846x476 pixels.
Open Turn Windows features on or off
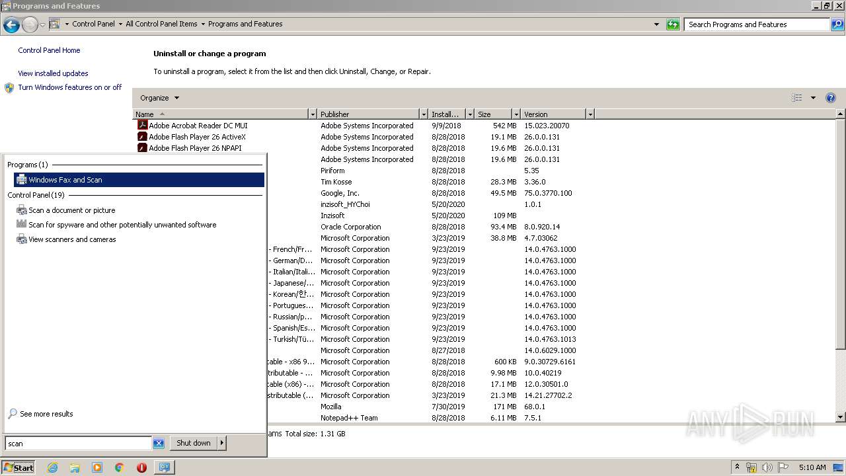70,87
